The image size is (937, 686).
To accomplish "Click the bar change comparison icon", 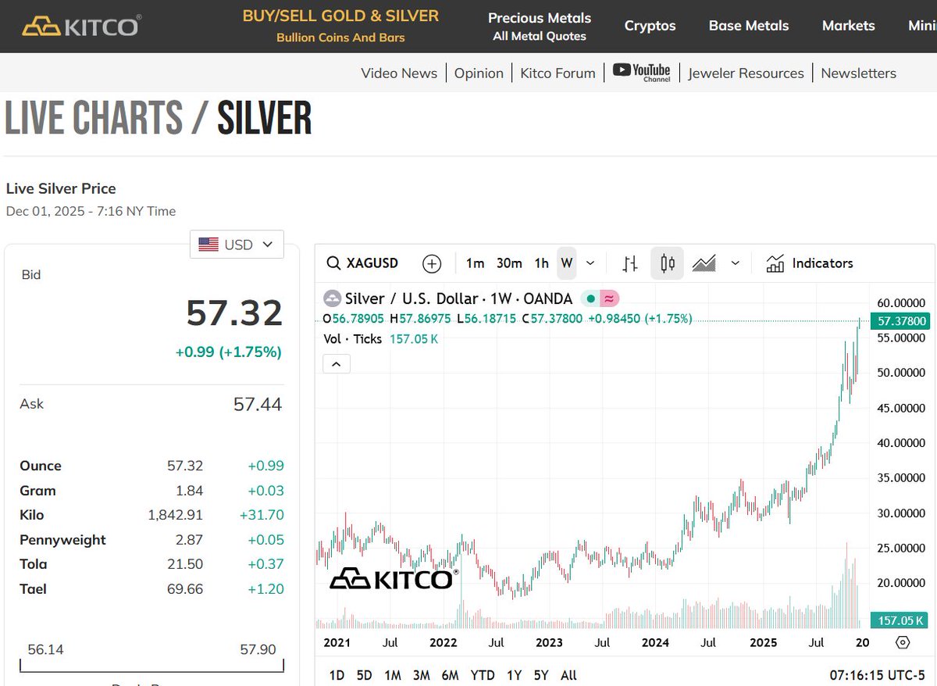I will (630, 263).
